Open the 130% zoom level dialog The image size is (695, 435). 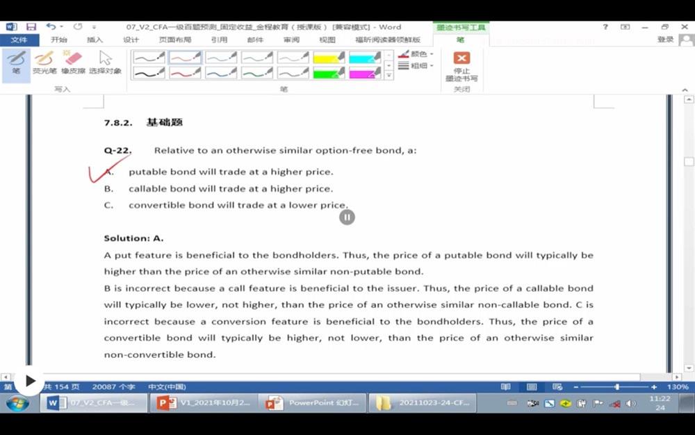(677, 387)
